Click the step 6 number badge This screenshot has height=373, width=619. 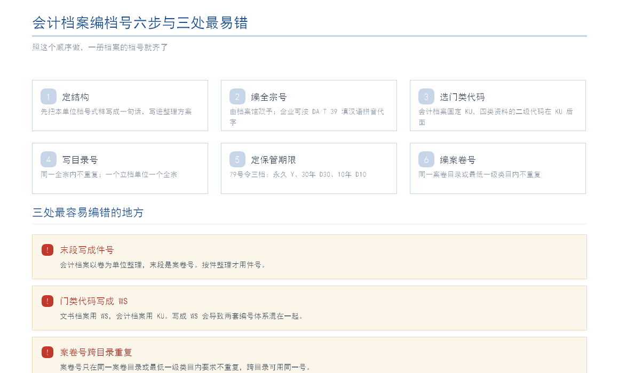coord(426,160)
